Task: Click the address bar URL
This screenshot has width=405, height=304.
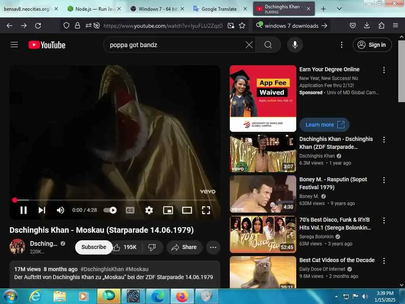Action: pyautogui.click(x=163, y=26)
